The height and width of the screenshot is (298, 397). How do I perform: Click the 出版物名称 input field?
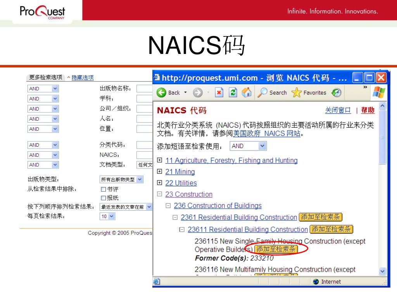[145, 89]
